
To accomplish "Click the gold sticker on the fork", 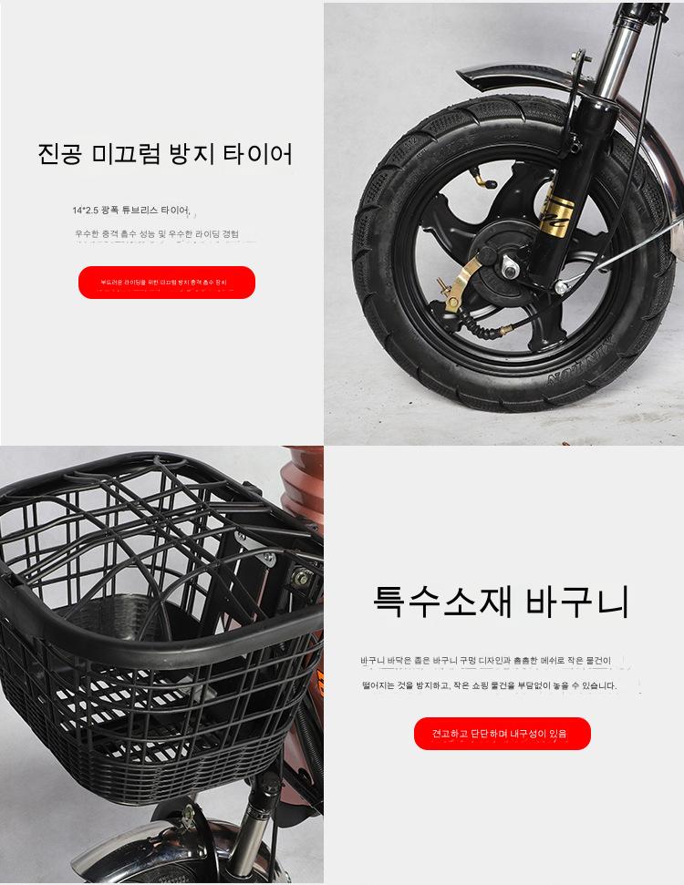I will 556,217.
